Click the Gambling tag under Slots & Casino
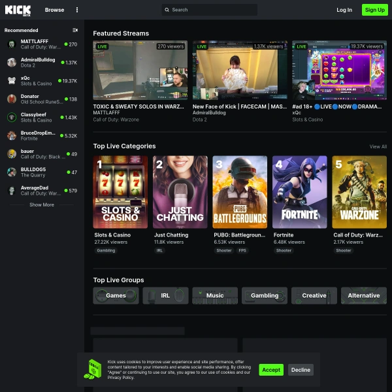The width and height of the screenshot is (392, 392). point(106,250)
